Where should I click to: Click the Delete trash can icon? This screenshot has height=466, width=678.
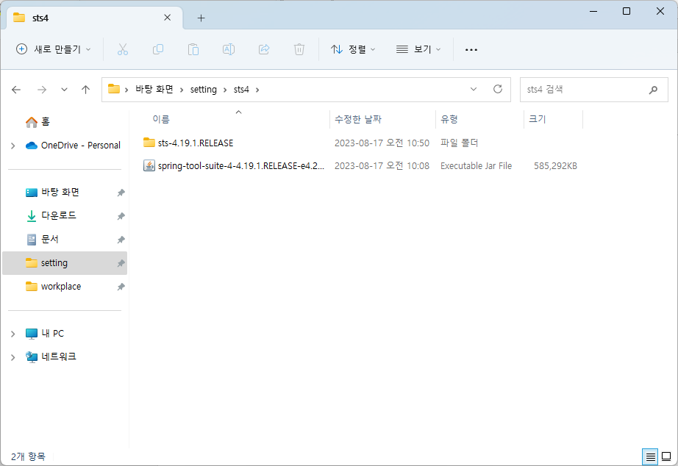pos(299,49)
